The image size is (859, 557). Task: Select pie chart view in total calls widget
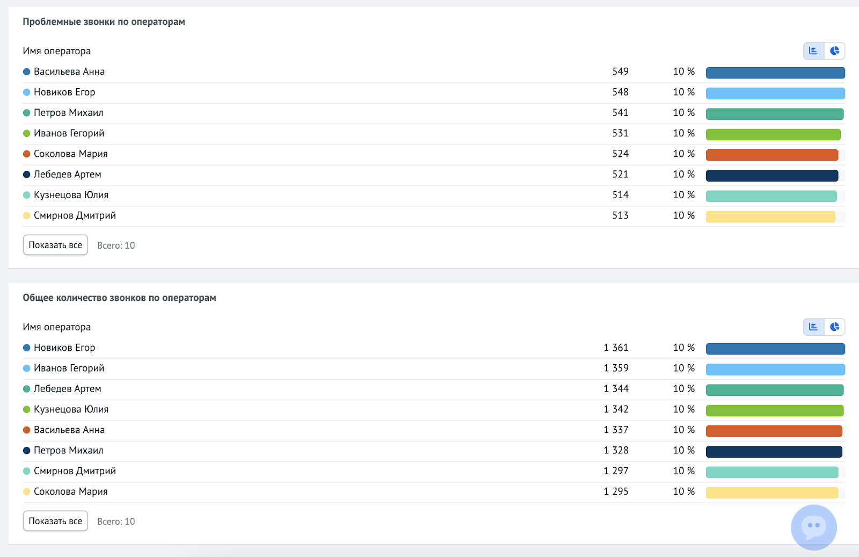[834, 327]
